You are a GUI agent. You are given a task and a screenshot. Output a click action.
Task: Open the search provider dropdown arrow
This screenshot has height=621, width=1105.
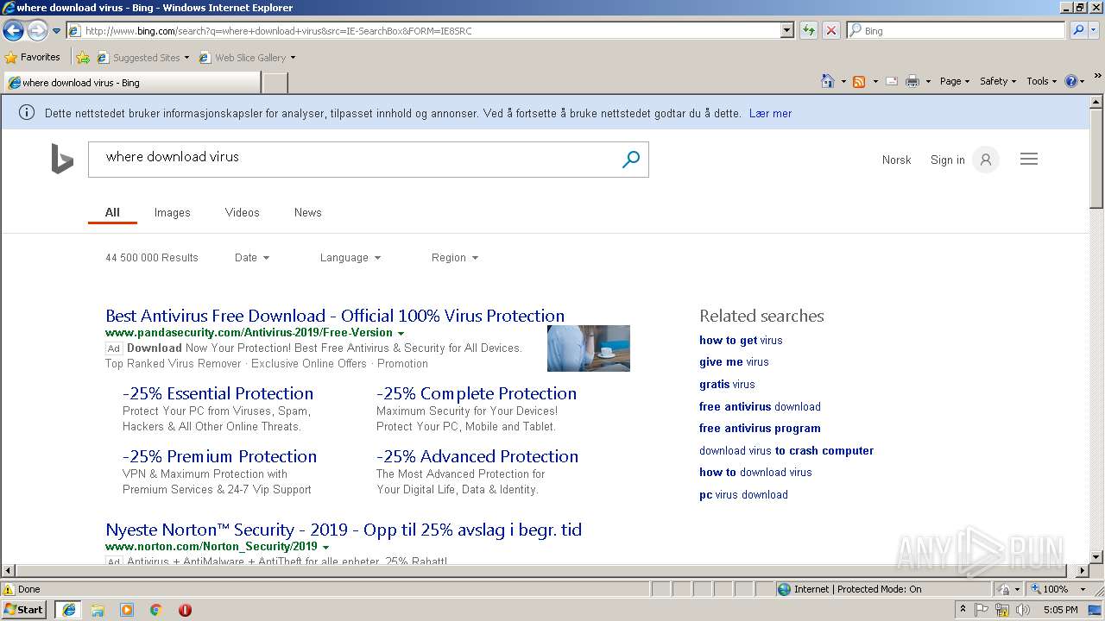(x=1095, y=31)
